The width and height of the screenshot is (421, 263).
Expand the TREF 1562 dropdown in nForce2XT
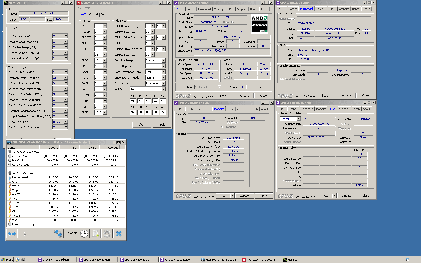tap(104, 112)
